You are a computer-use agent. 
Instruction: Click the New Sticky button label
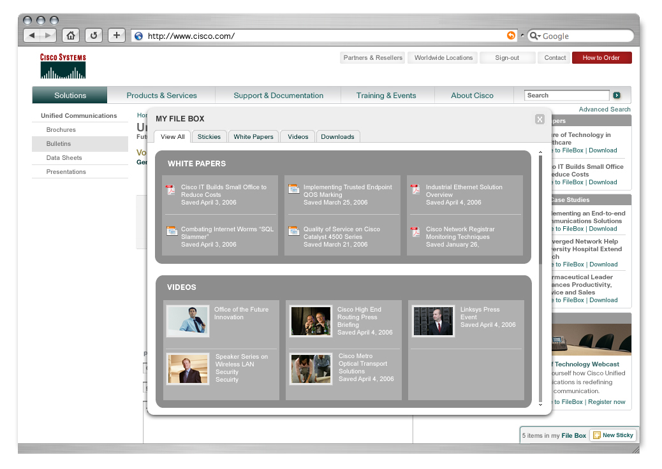click(x=617, y=435)
